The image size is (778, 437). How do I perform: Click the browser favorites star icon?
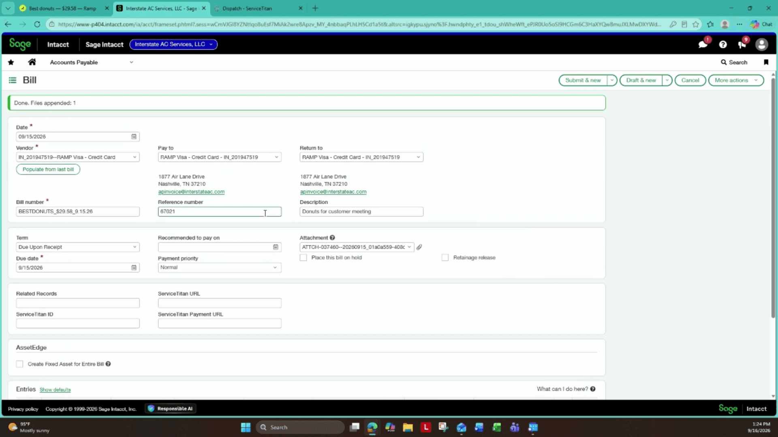[x=696, y=24]
